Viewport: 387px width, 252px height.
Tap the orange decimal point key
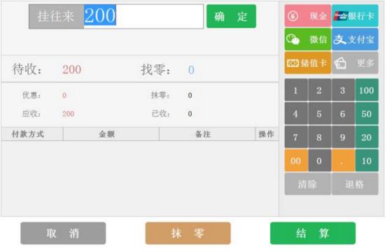click(343, 161)
